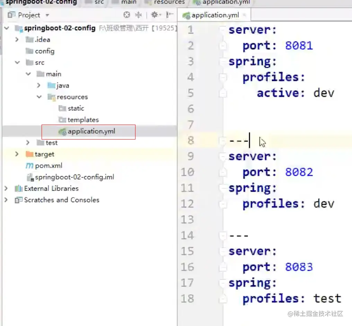
Task: Toggle fold marker beside line 15 server
Action: click(x=223, y=251)
